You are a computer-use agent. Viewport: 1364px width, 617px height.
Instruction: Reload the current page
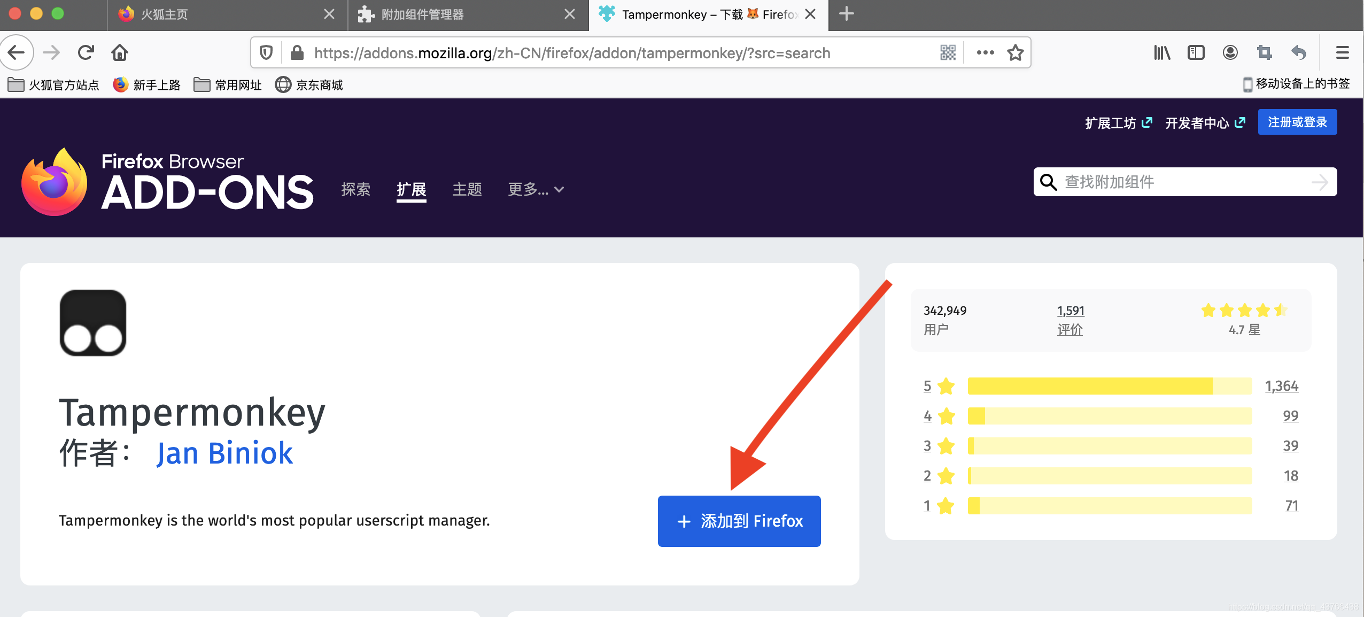click(86, 52)
